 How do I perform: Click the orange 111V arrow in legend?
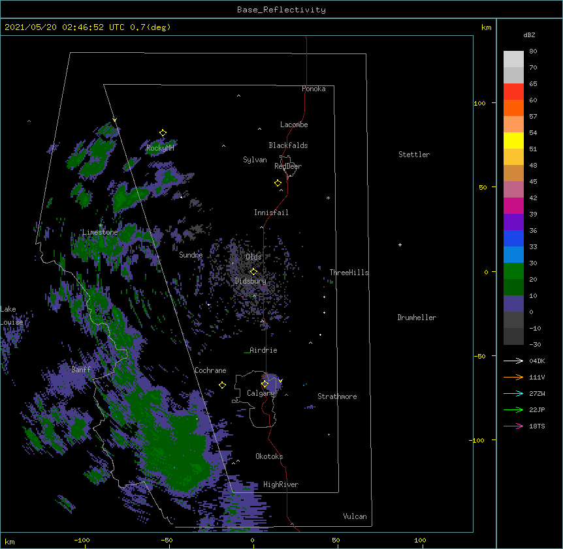[513, 377]
